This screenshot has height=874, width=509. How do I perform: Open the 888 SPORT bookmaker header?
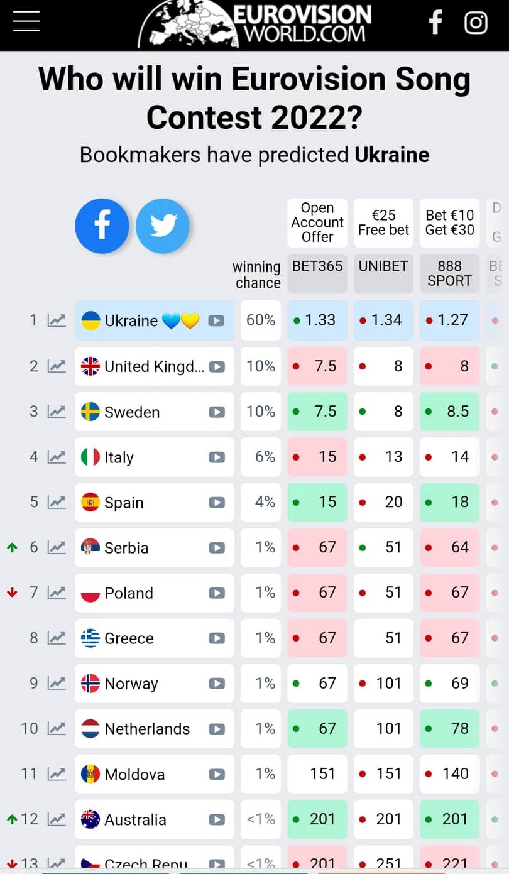coord(449,274)
